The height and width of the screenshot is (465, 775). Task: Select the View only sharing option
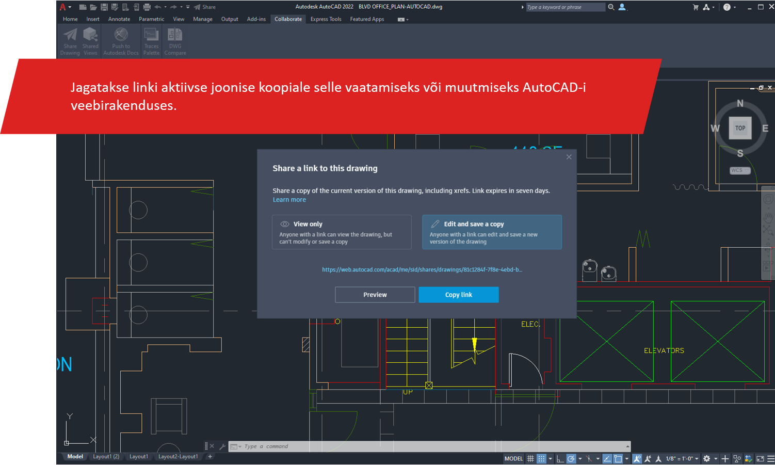click(342, 232)
